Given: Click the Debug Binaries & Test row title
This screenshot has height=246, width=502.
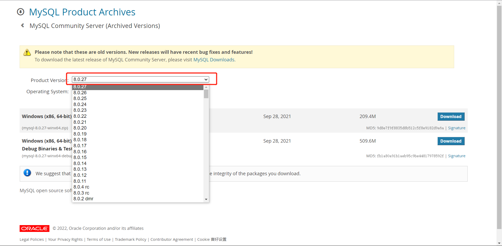Looking at the screenshot, I should point(47,149).
